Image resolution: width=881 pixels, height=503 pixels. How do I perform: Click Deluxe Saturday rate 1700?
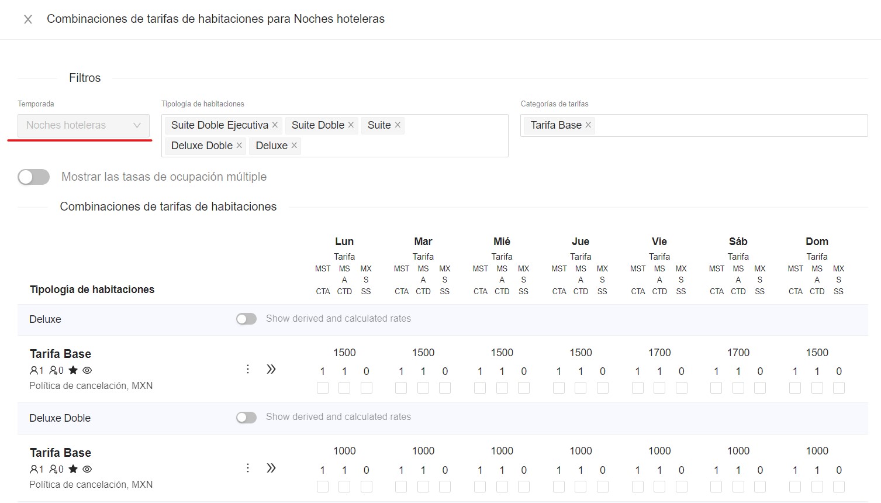click(x=738, y=353)
